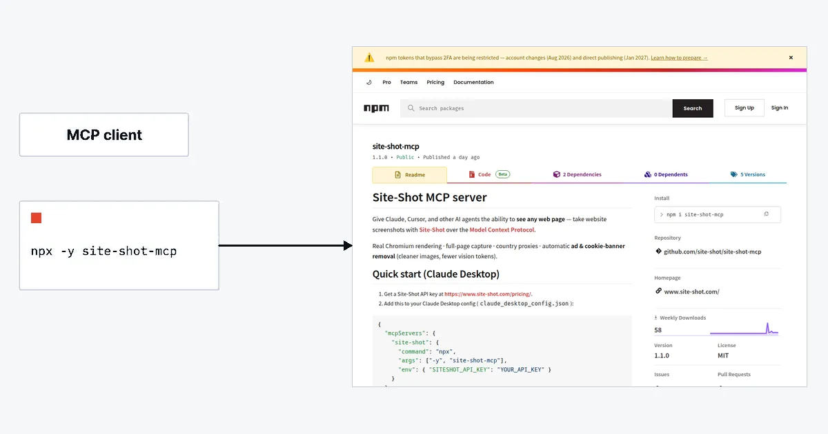Go to the Pricing page
The height and width of the screenshot is (434, 828).
435,82
